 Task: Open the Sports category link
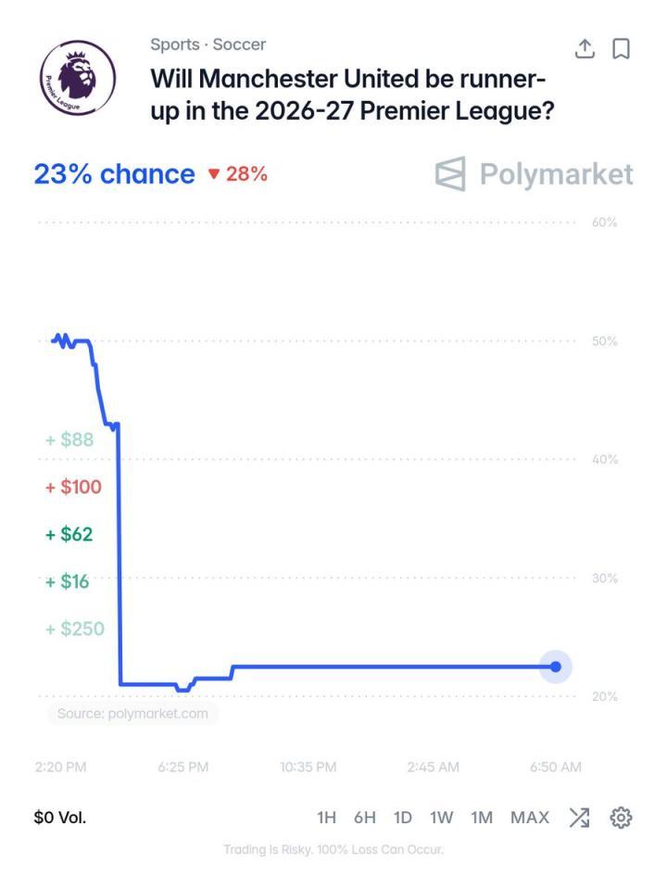175,44
